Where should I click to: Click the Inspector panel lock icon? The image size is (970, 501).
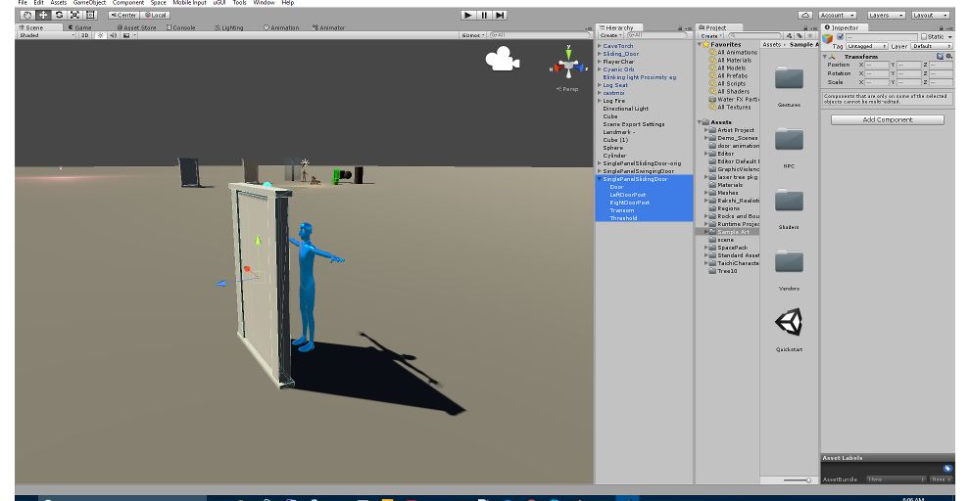pos(943,27)
